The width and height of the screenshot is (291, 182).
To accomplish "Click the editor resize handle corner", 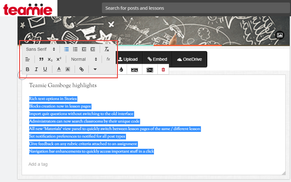I will pos(283,173).
